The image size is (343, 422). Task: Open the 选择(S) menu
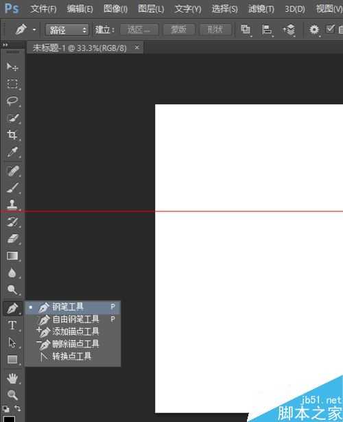(x=224, y=9)
